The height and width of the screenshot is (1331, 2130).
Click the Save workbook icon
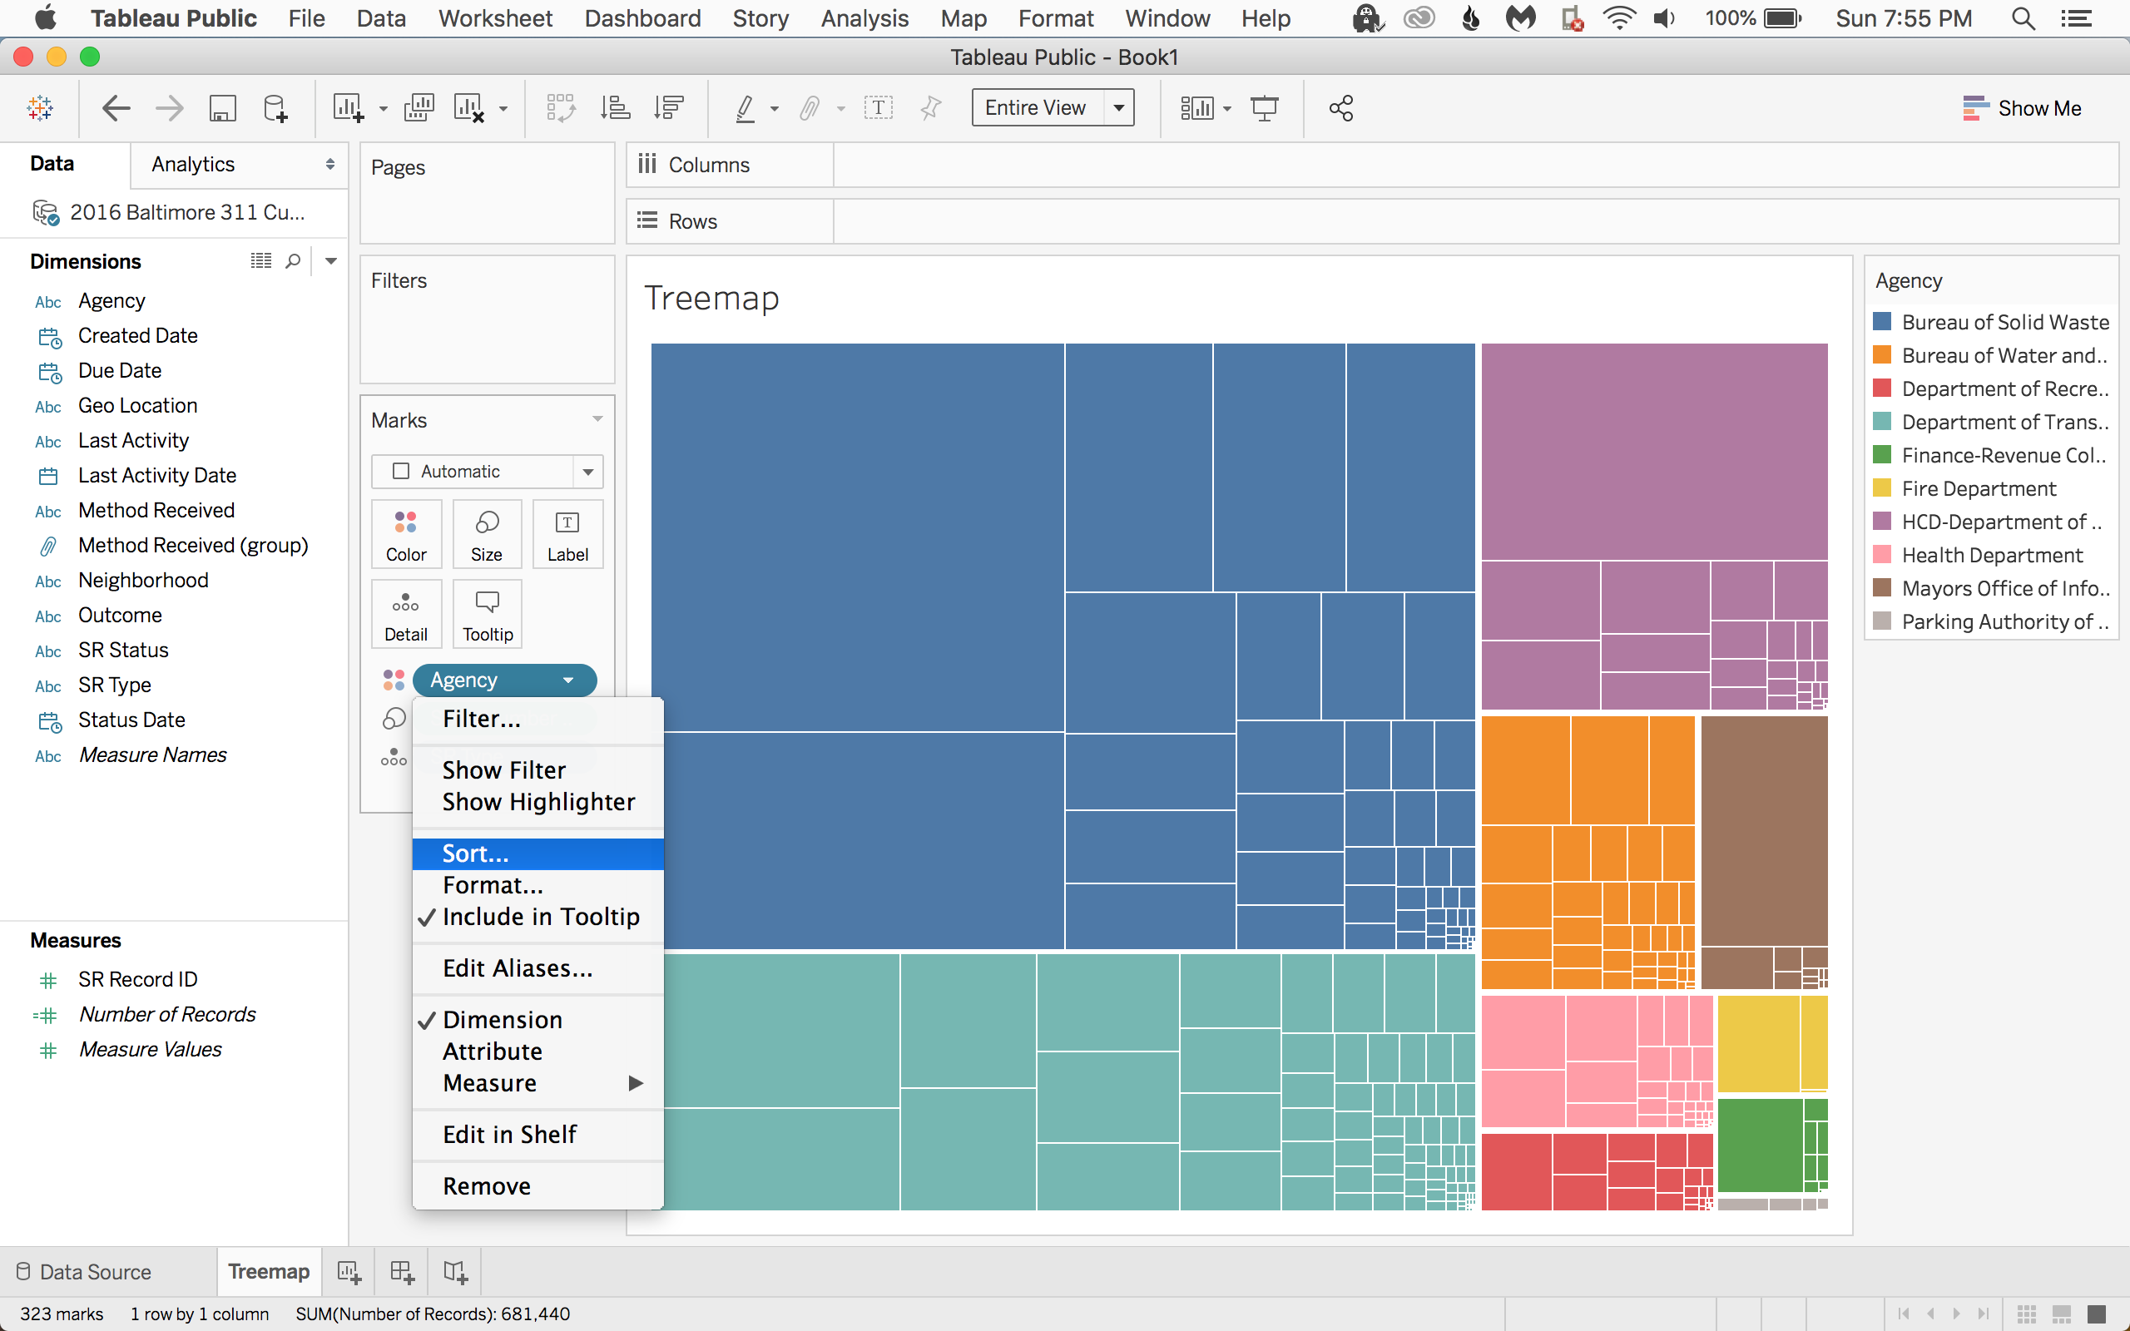click(223, 108)
